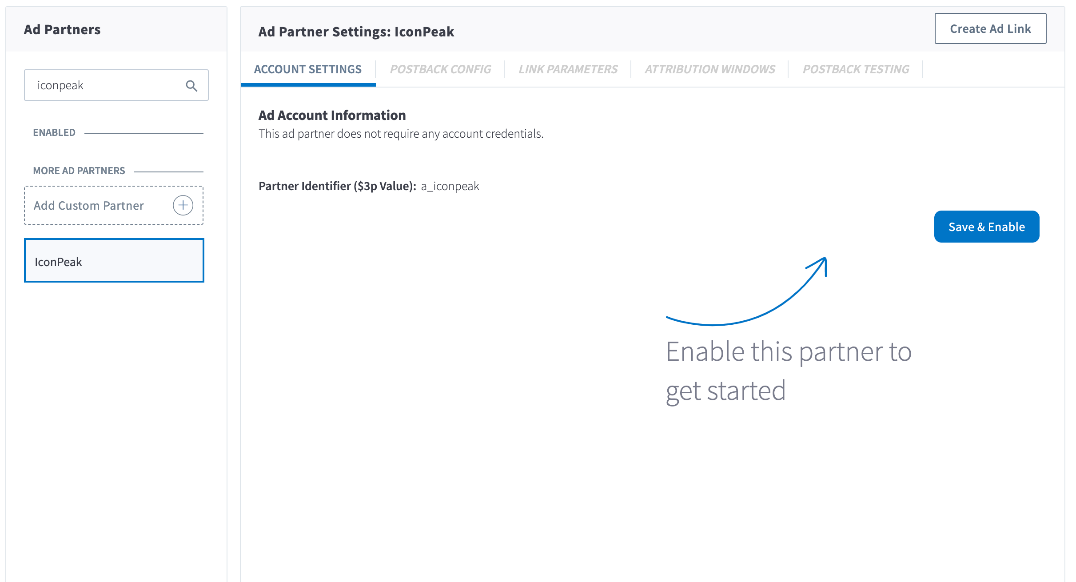The image size is (1076, 582).
Task: Click the Enabled section header
Action: coord(54,132)
